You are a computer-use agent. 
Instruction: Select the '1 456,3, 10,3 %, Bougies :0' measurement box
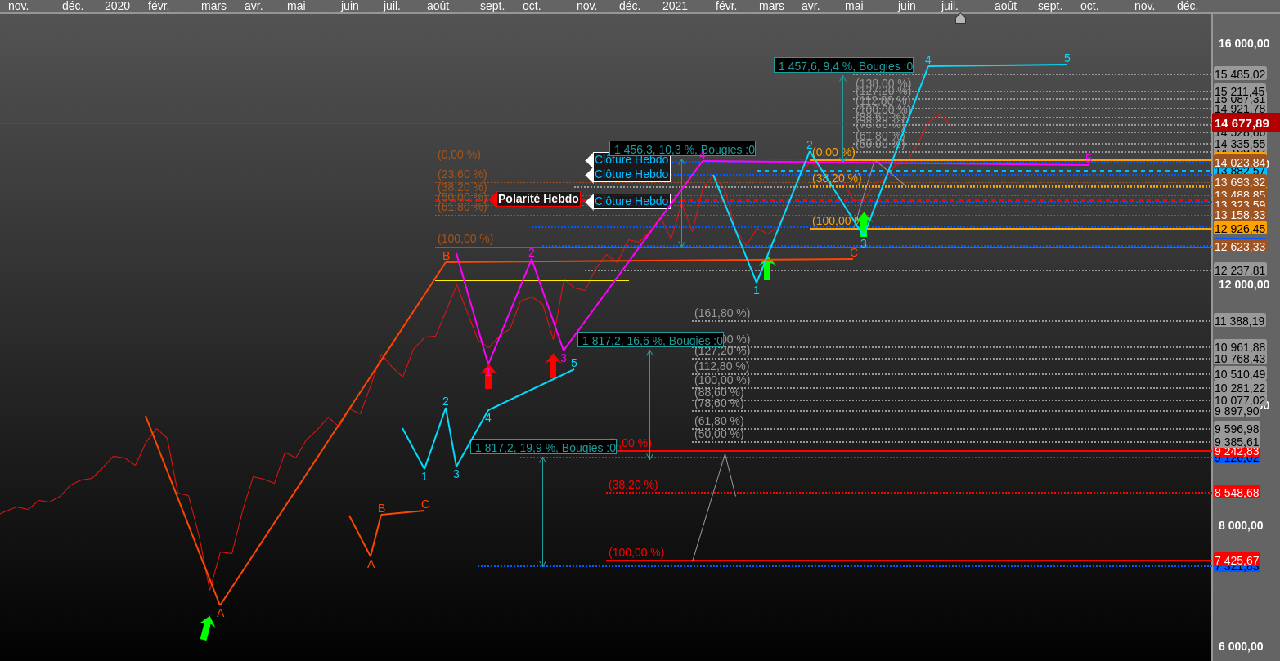682,149
